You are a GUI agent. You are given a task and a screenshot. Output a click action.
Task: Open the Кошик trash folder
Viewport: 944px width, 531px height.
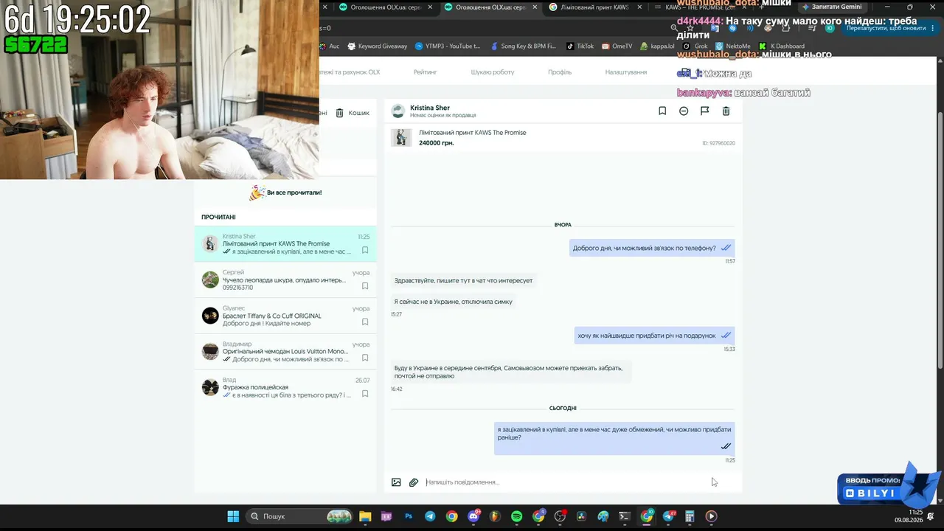point(353,113)
